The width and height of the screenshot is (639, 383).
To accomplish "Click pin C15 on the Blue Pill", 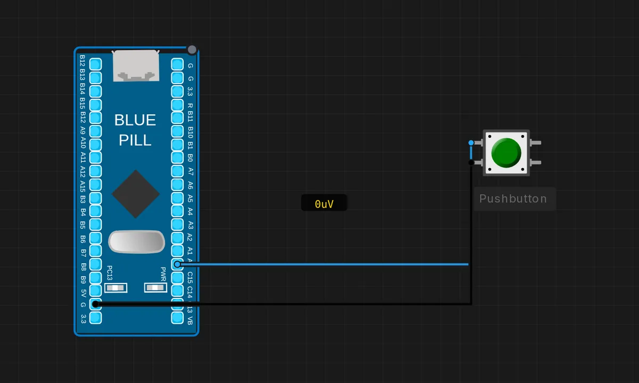I will (x=177, y=278).
